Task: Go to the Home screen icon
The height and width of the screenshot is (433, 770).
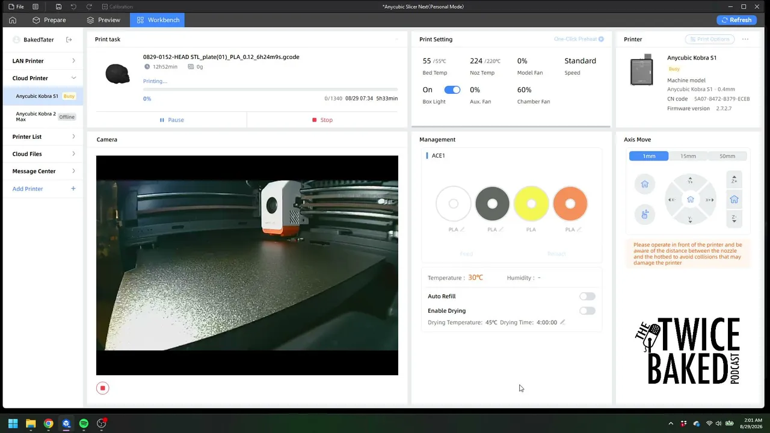Action: click(x=13, y=20)
